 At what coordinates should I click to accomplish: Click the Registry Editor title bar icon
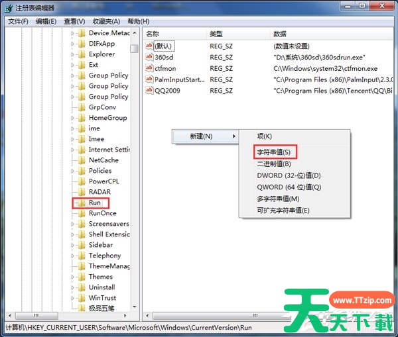coord(9,8)
